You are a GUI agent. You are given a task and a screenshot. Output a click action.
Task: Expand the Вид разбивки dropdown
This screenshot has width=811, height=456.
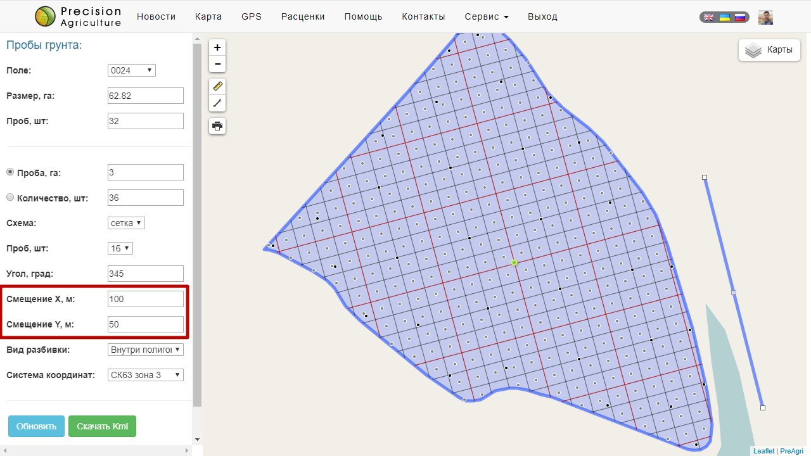pyautogui.click(x=146, y=350)
